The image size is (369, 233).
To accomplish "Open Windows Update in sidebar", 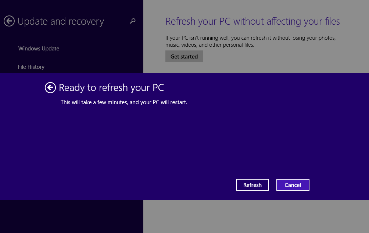I will (39, 49).
